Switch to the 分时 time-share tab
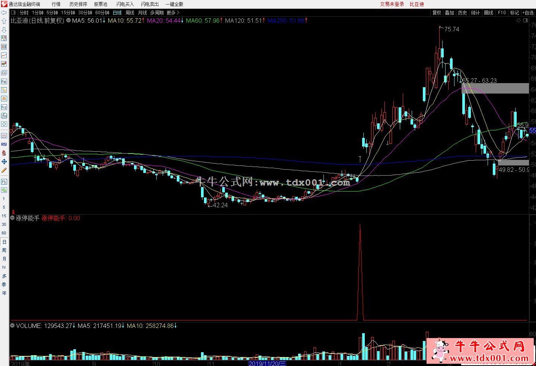 pyautogui.click(x=24, y=13)
